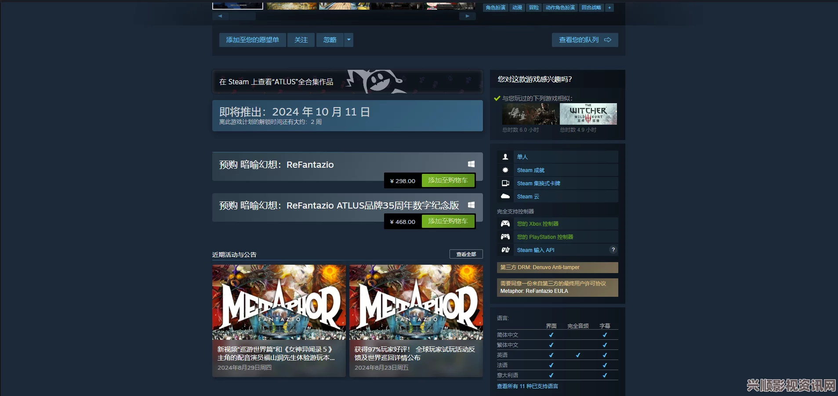Click the 总时数 6.0 小时 playtime text
The width and height of the screenshot is (838, 396).
point(520,130)
